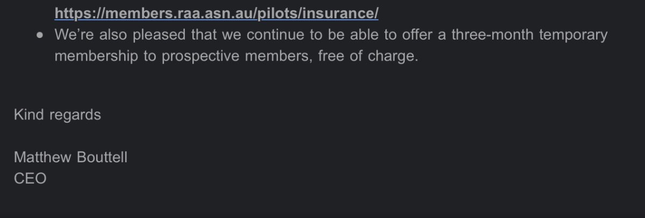Click the 'Kind regards' sign-off line
Screen dimensions: 645x218
[57, 115]
